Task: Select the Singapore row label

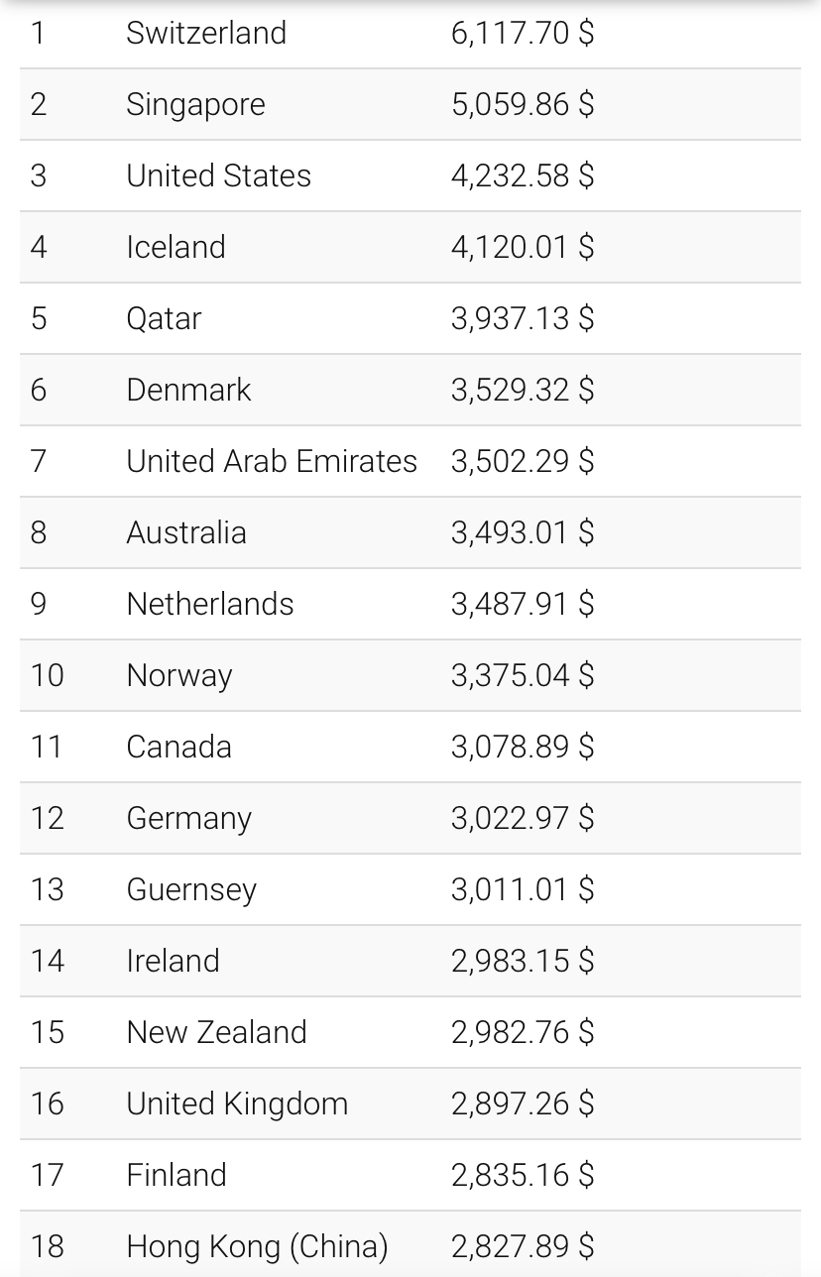Action: click(x=195, y=104)
